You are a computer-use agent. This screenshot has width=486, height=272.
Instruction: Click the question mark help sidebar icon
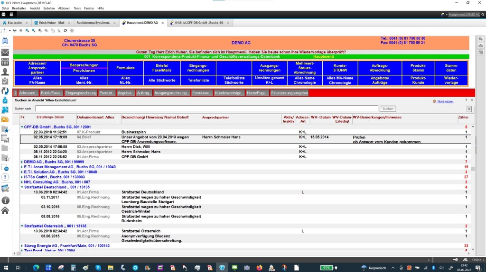tap(5, 177)
